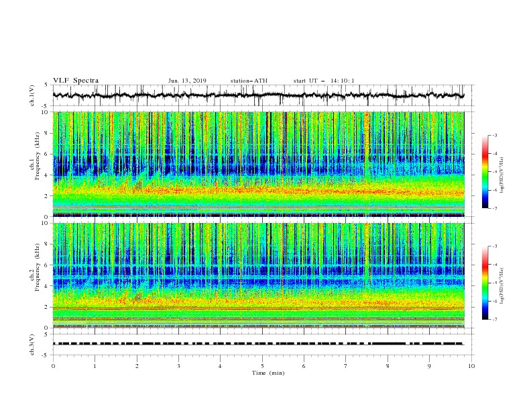
Task: Click ch.2 frequency axis tick "4"
Action: (47, 286)
